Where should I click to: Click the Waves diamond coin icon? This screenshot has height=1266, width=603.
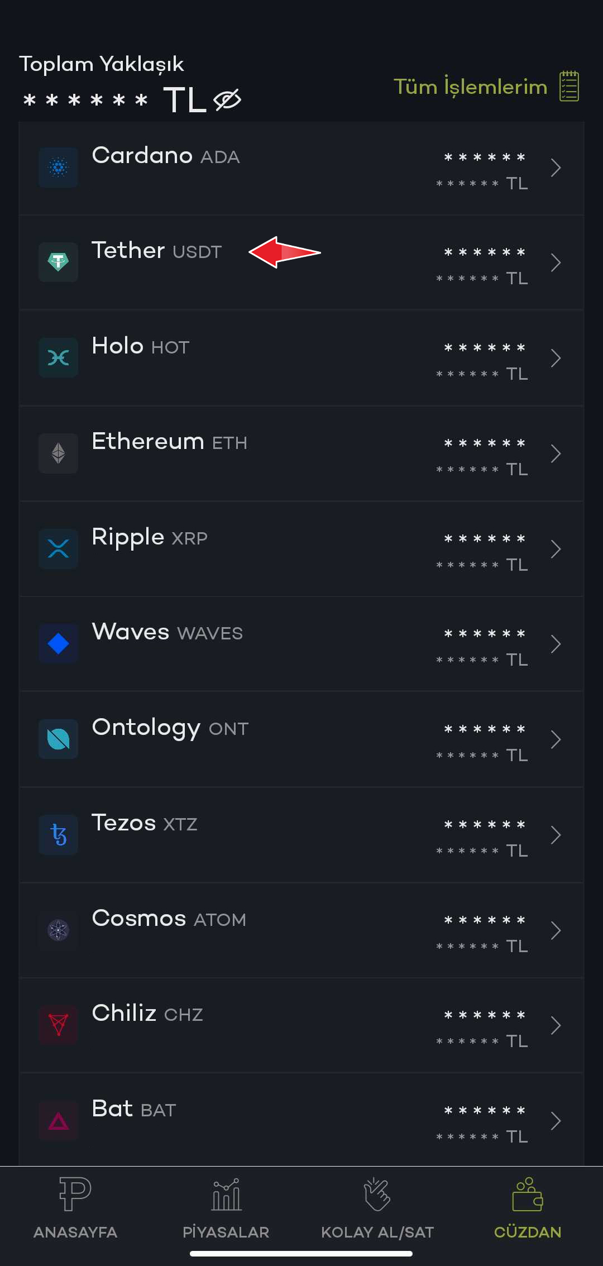point(58,643)
